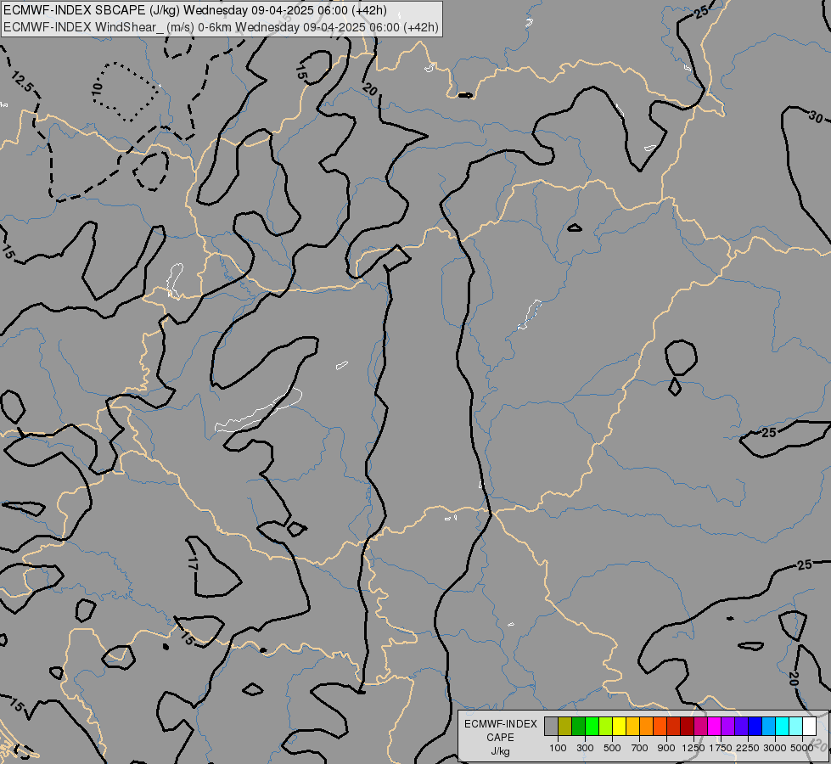The width and height of the screenshot is (831, 764).
Task: Click the white legend swatch
Action: pos(809,727)
